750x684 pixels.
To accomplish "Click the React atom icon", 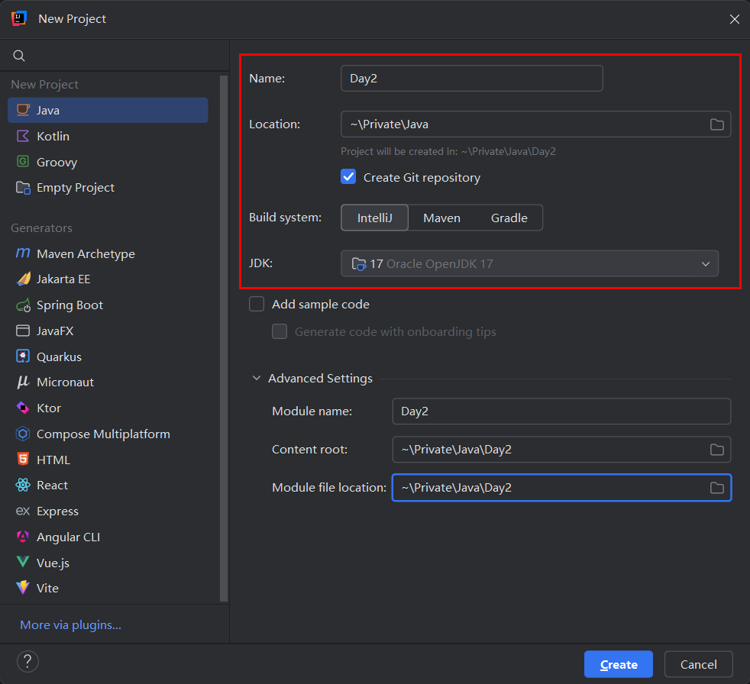I will pyautogui.click(x=23, y=486).
